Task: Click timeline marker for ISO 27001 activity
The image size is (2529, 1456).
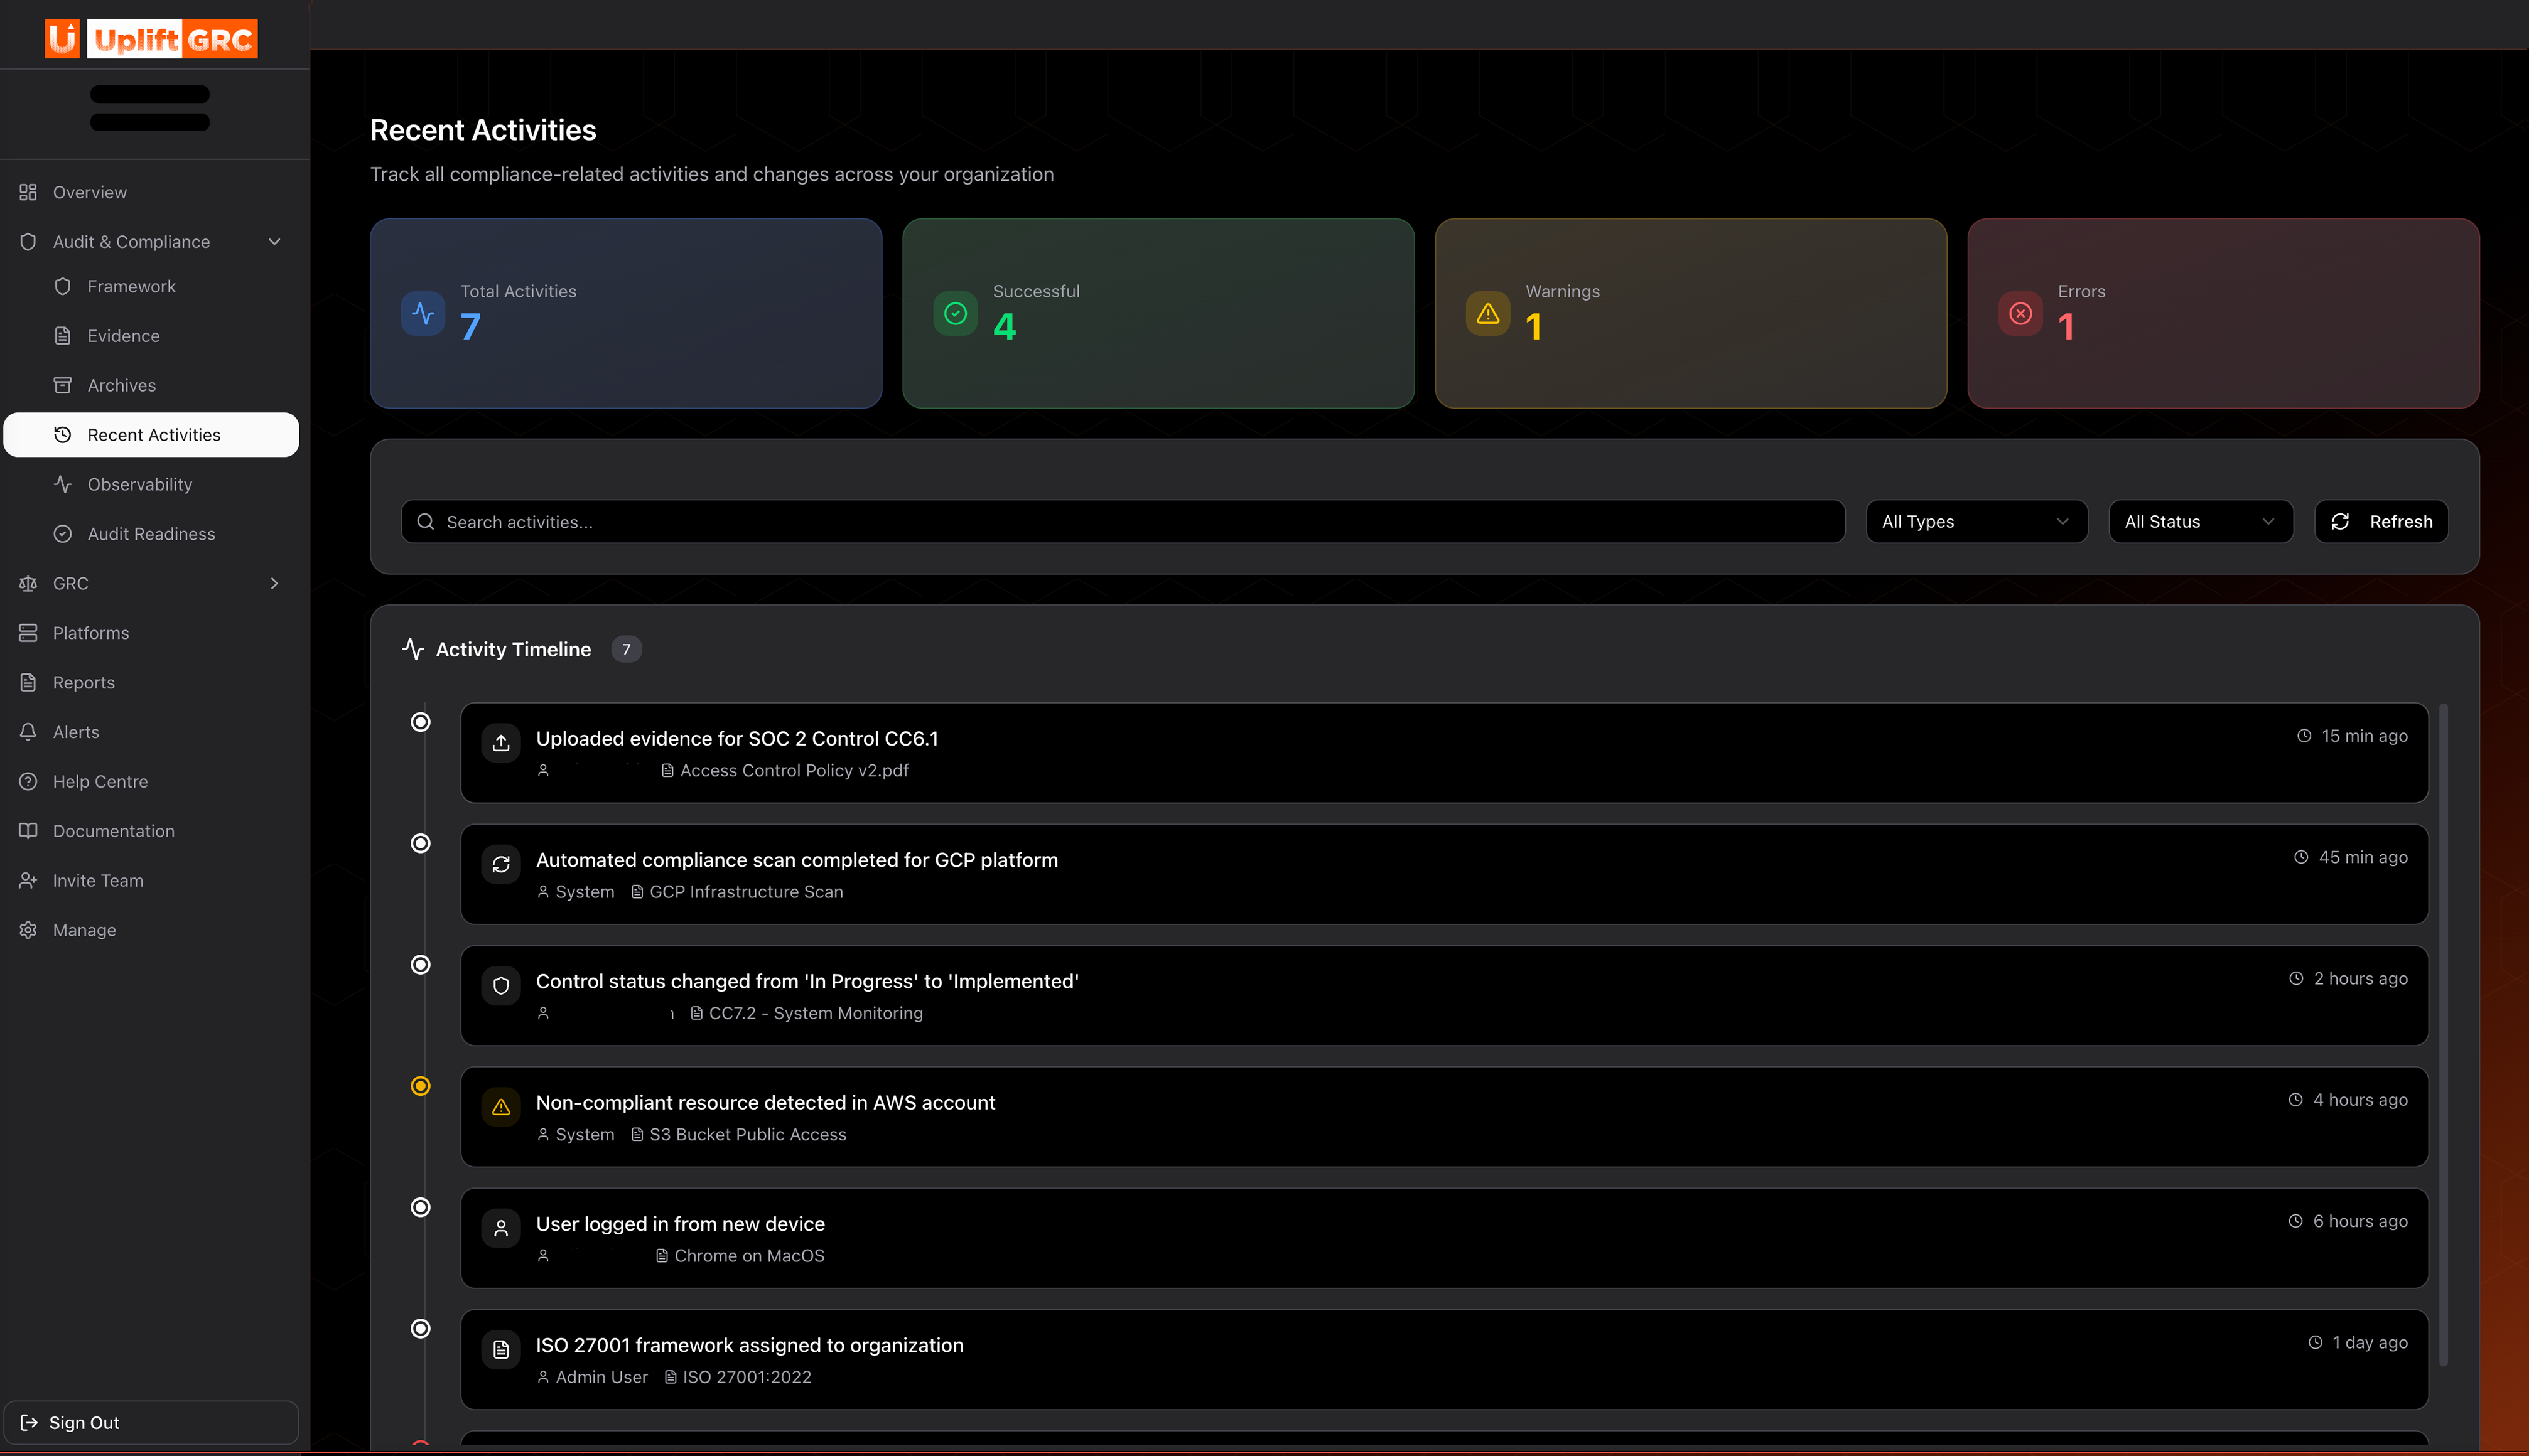Action: 421,1328
